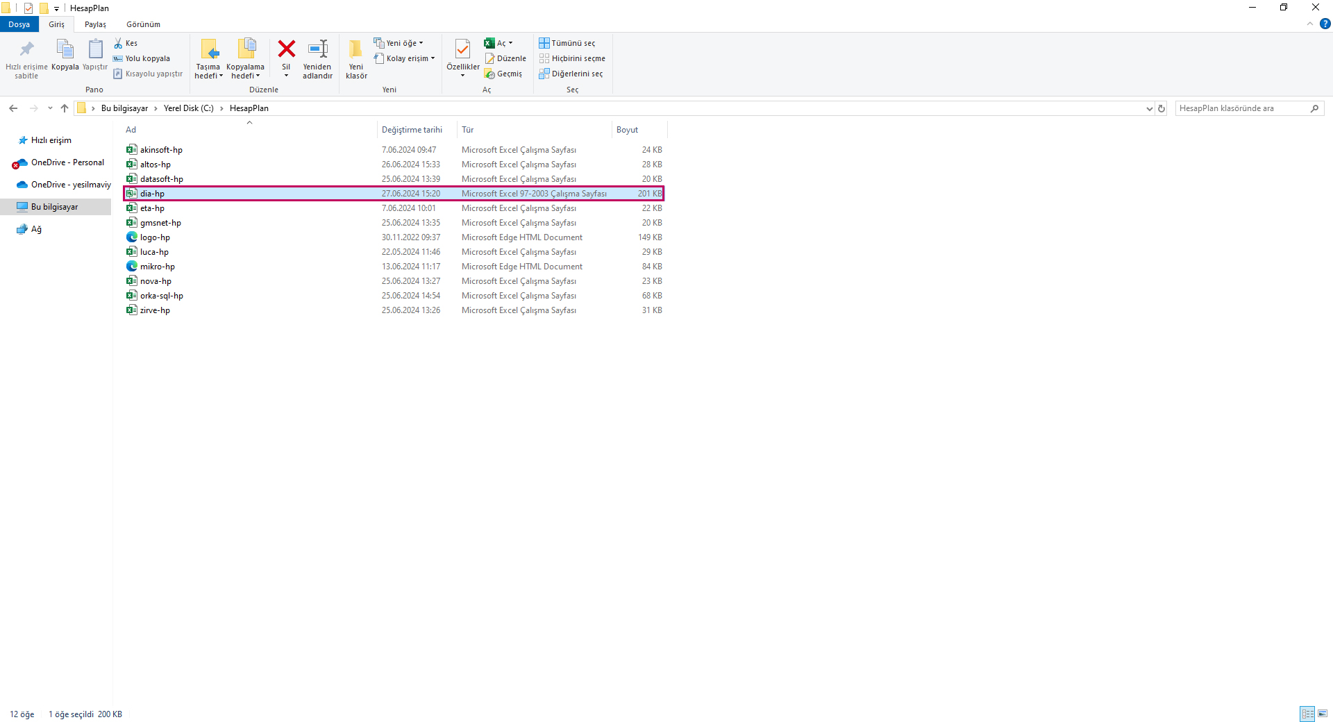Collapse the ribbon with the chevron
Screen dimensions: 1333x722
click(1310, 24)
